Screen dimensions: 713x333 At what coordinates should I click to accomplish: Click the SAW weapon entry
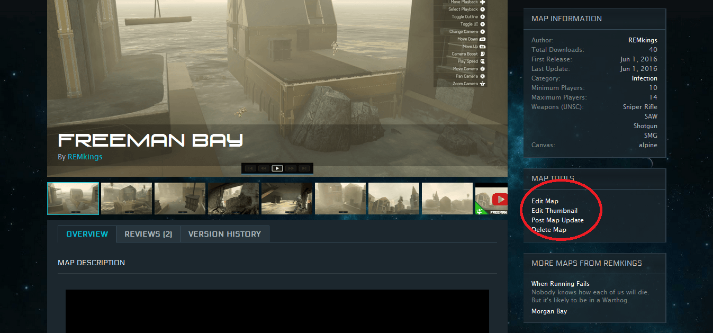pyautogui.click(x=651, y=116)
